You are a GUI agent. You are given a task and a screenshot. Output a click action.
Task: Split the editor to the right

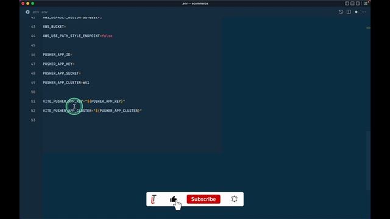click(349, 12)
